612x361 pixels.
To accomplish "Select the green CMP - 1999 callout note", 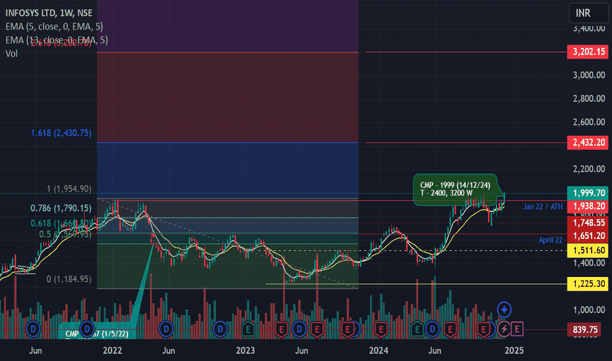I will point(455,189).
